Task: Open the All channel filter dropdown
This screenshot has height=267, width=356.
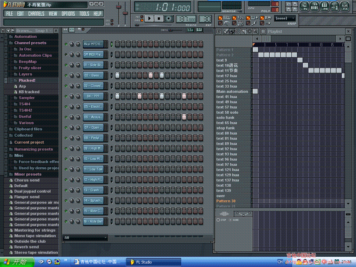Action: 85,237
